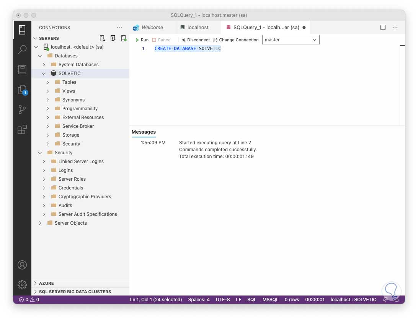Screen dimensions: 418x320
Task: Open the Manage gear icon
Action: (22, 285)
